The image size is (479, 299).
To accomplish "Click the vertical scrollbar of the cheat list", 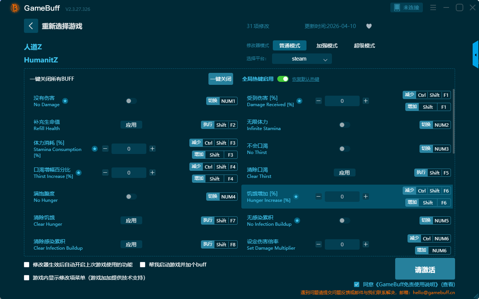I will pyautogui.click(x=454, y=121).
